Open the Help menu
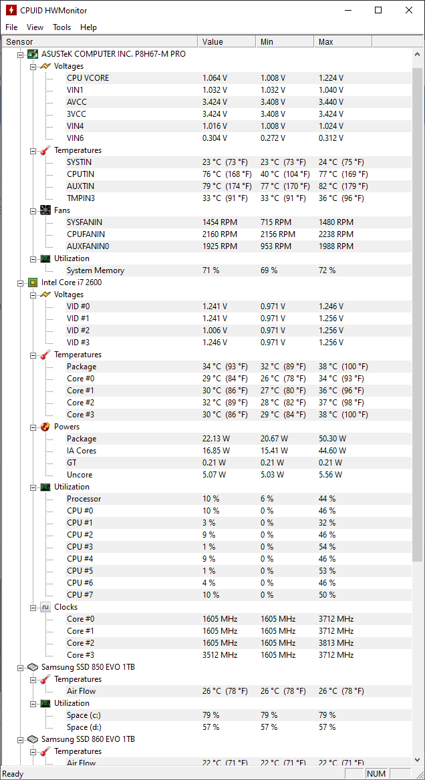Screen dimensions: 425x780 click(x=89, y=27)
